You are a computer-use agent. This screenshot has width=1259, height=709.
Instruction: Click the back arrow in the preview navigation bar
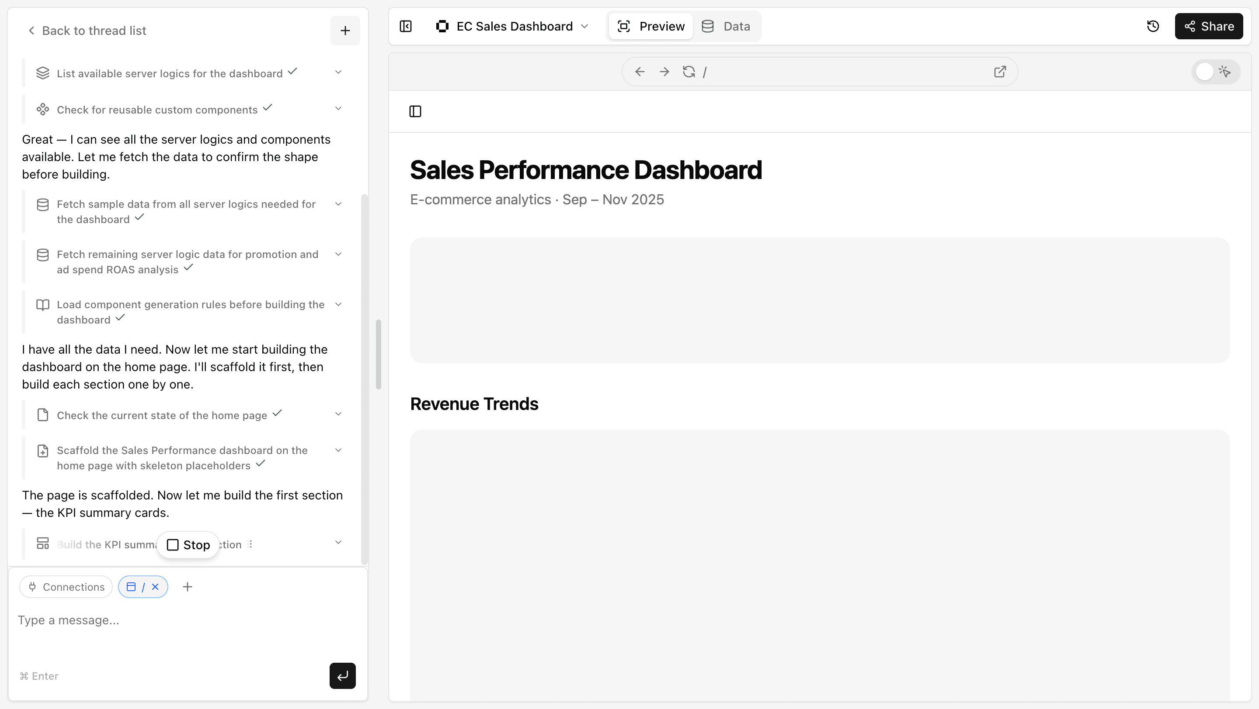(640, 71)
